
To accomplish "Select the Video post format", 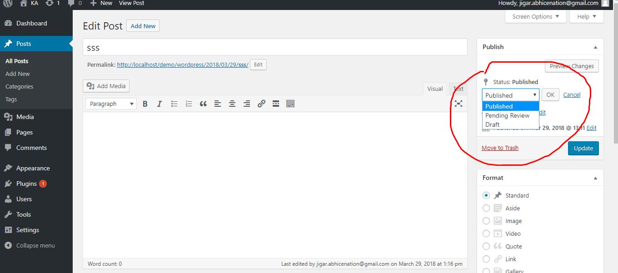I will coord(486,233).
